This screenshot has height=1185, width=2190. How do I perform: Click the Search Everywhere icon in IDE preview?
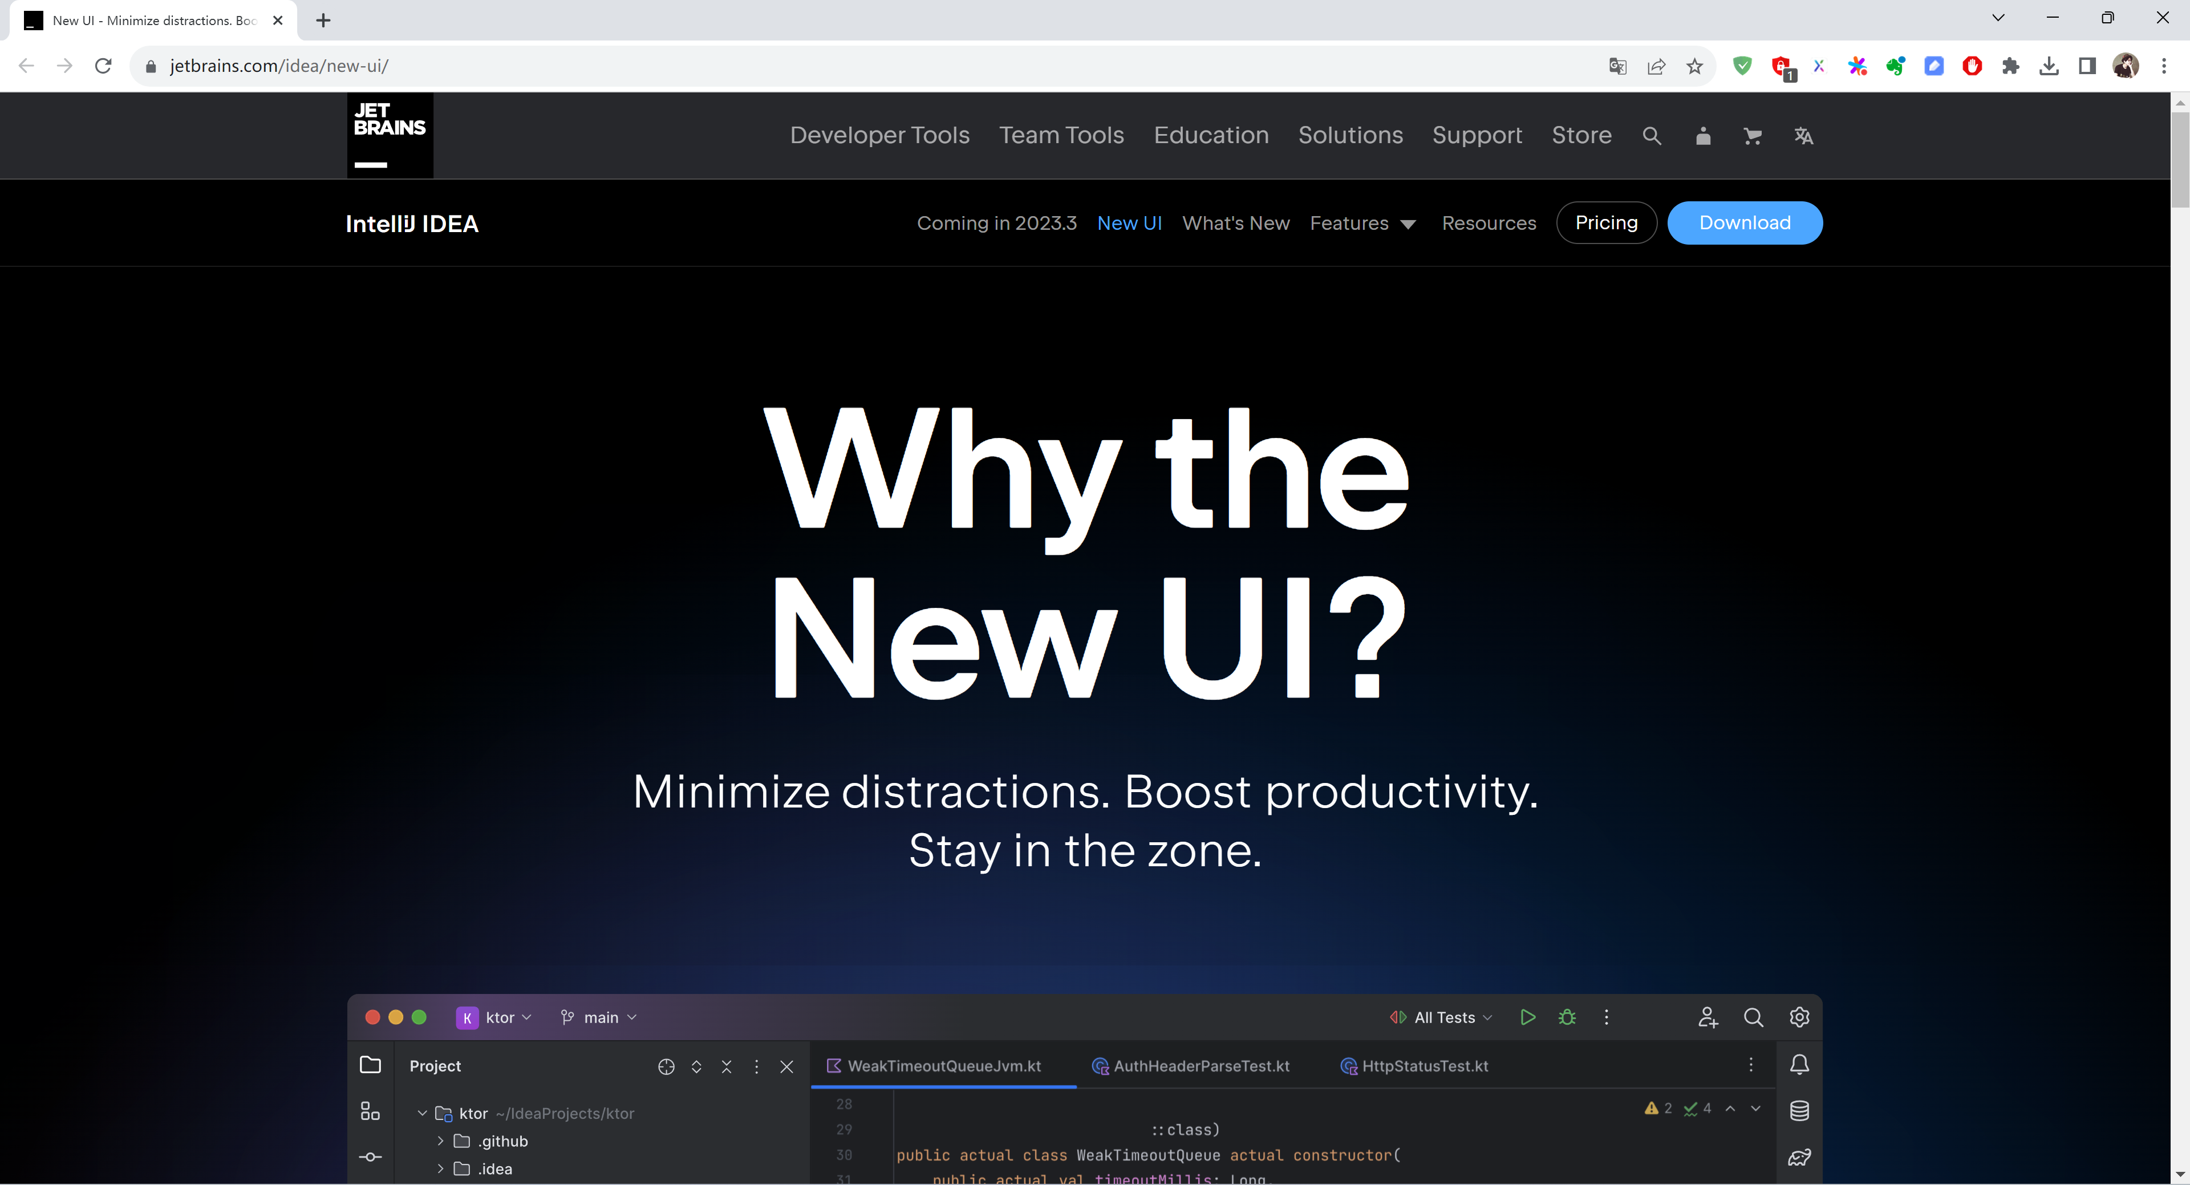[x=1753, y=1017]
